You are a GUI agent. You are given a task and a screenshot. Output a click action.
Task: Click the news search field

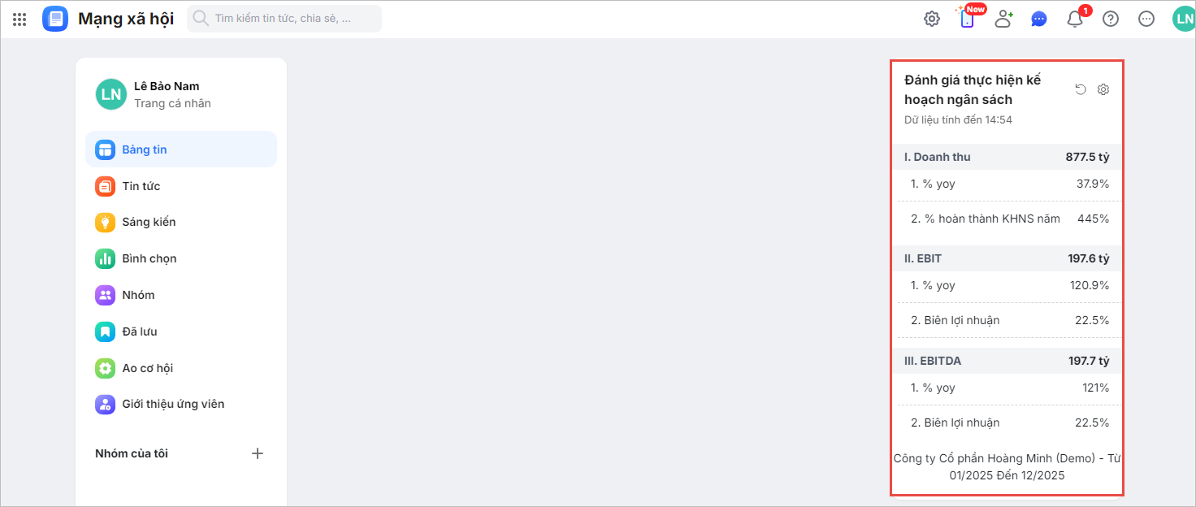(284, 19)
